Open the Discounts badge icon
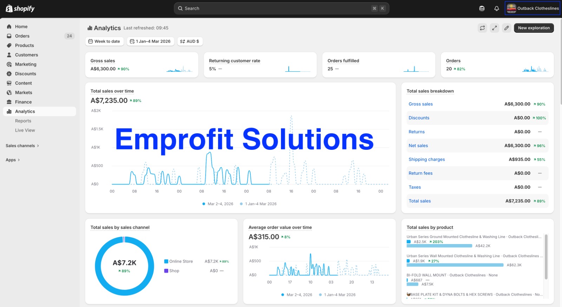This screenshot has height=307, width=562. 9,74
